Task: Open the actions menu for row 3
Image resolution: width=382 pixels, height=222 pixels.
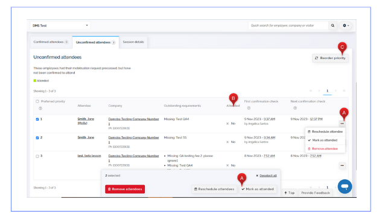Action: (x=342, y=165)
